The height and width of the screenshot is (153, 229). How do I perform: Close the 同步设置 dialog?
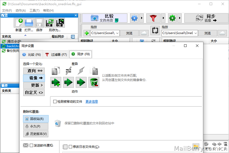(x=197, y=46)
